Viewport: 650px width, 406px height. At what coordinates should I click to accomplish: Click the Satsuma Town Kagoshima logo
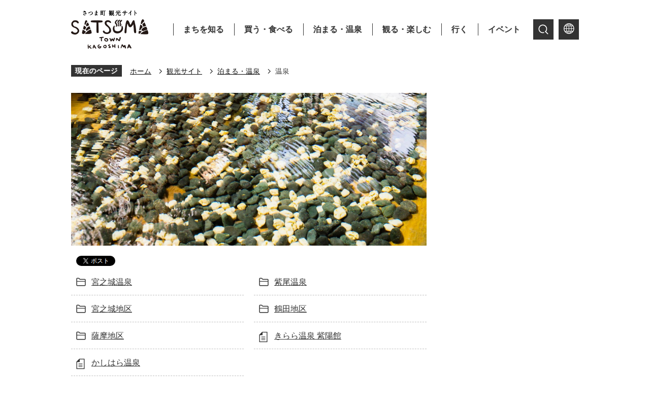pos(110,29)
